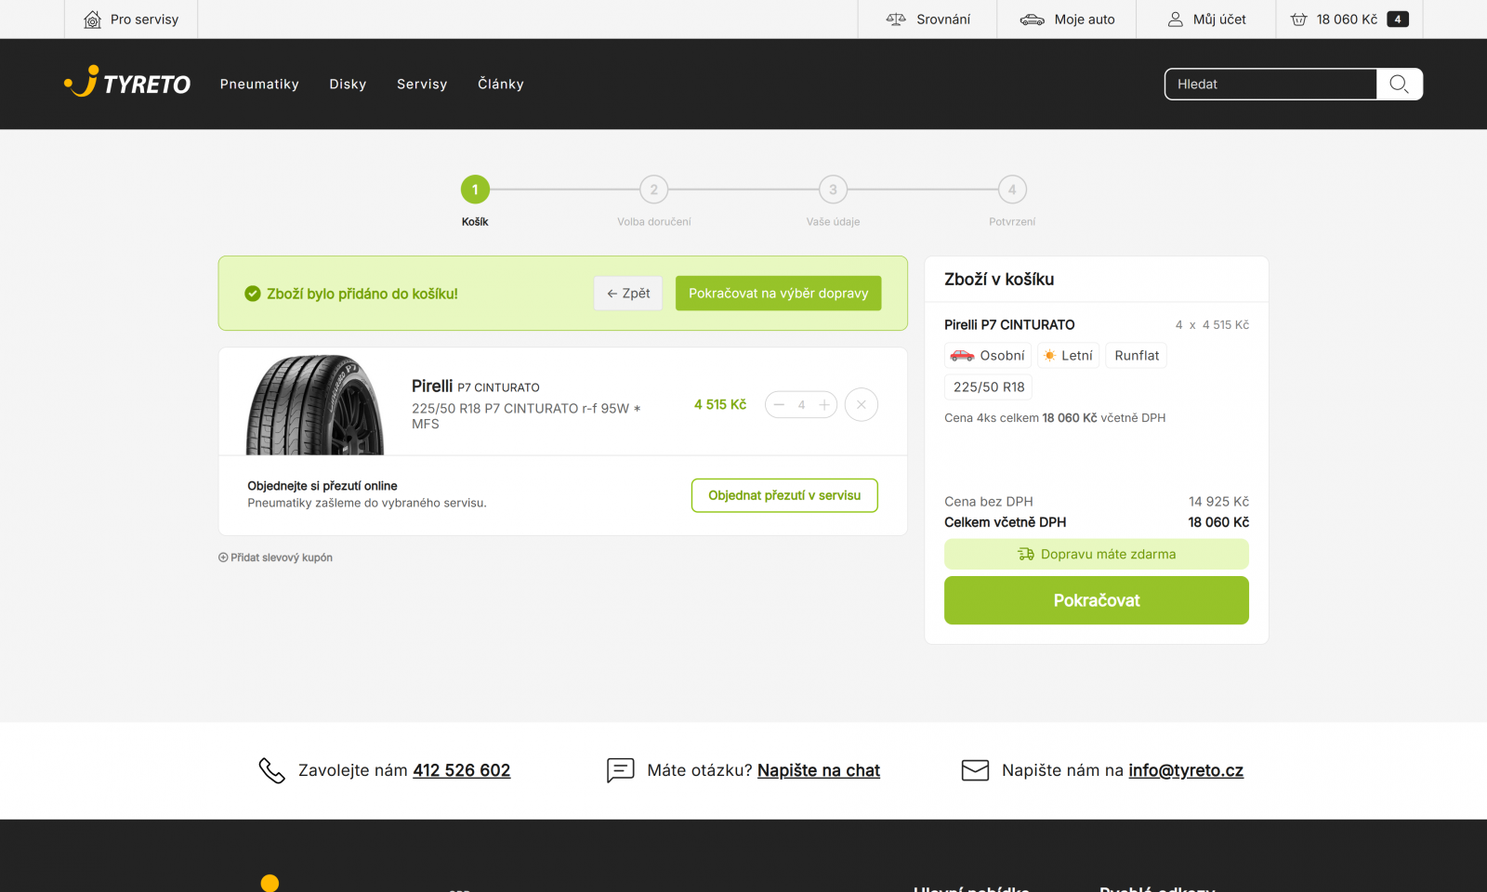Click Cena bez DPH value 14 925 Kč
Image resolution: width=1487 pixels, height=892 pixels.
click(1218, 501)
